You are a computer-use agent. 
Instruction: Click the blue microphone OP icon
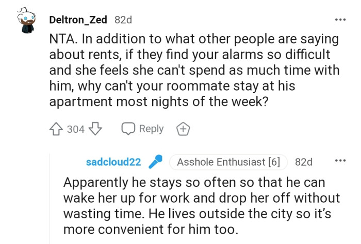(x=154, y=162)
